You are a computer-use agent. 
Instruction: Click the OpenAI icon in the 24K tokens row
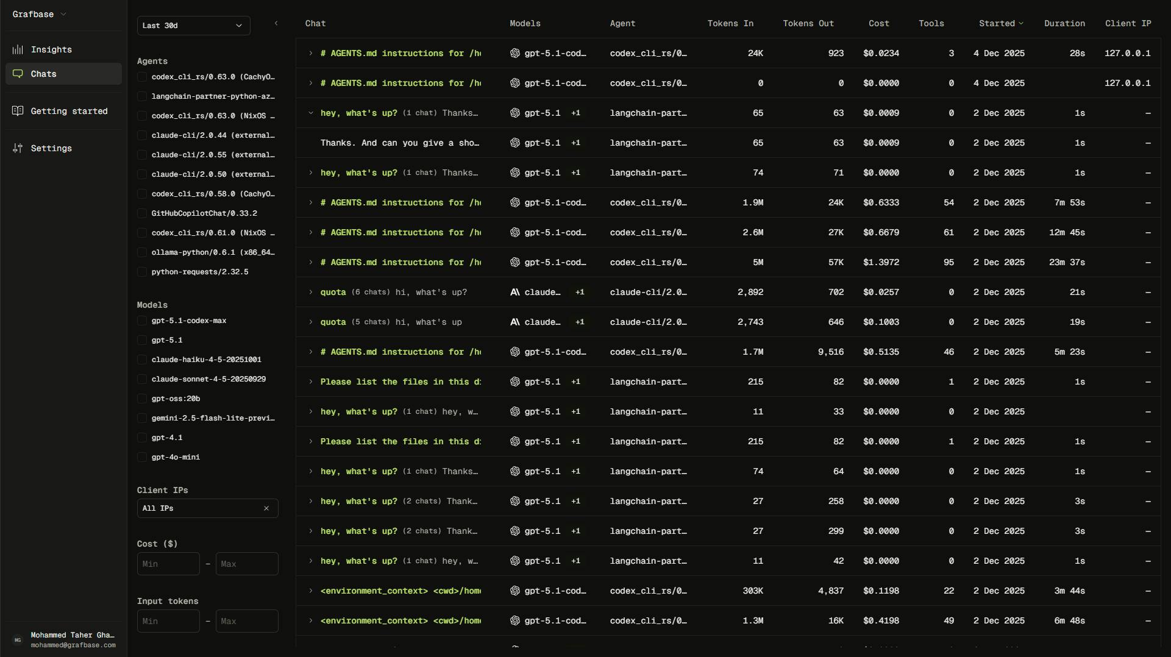515,53
